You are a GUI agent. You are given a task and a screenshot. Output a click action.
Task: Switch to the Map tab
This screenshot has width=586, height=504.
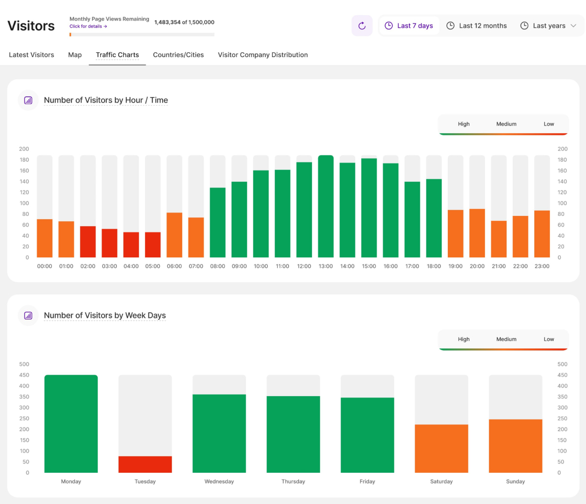(x=75, y=55)
